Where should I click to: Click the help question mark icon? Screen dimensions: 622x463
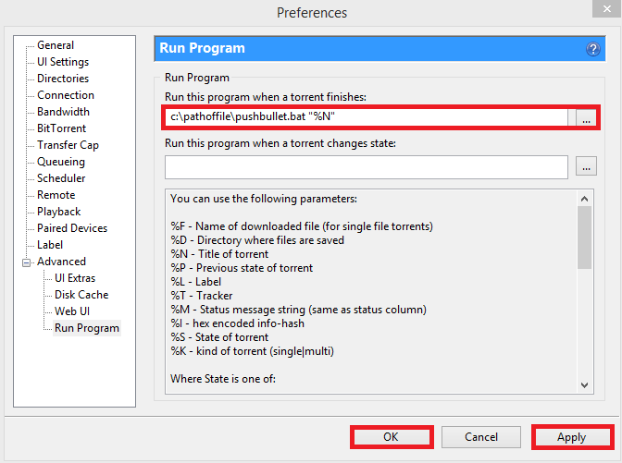(x=593, y=49)
